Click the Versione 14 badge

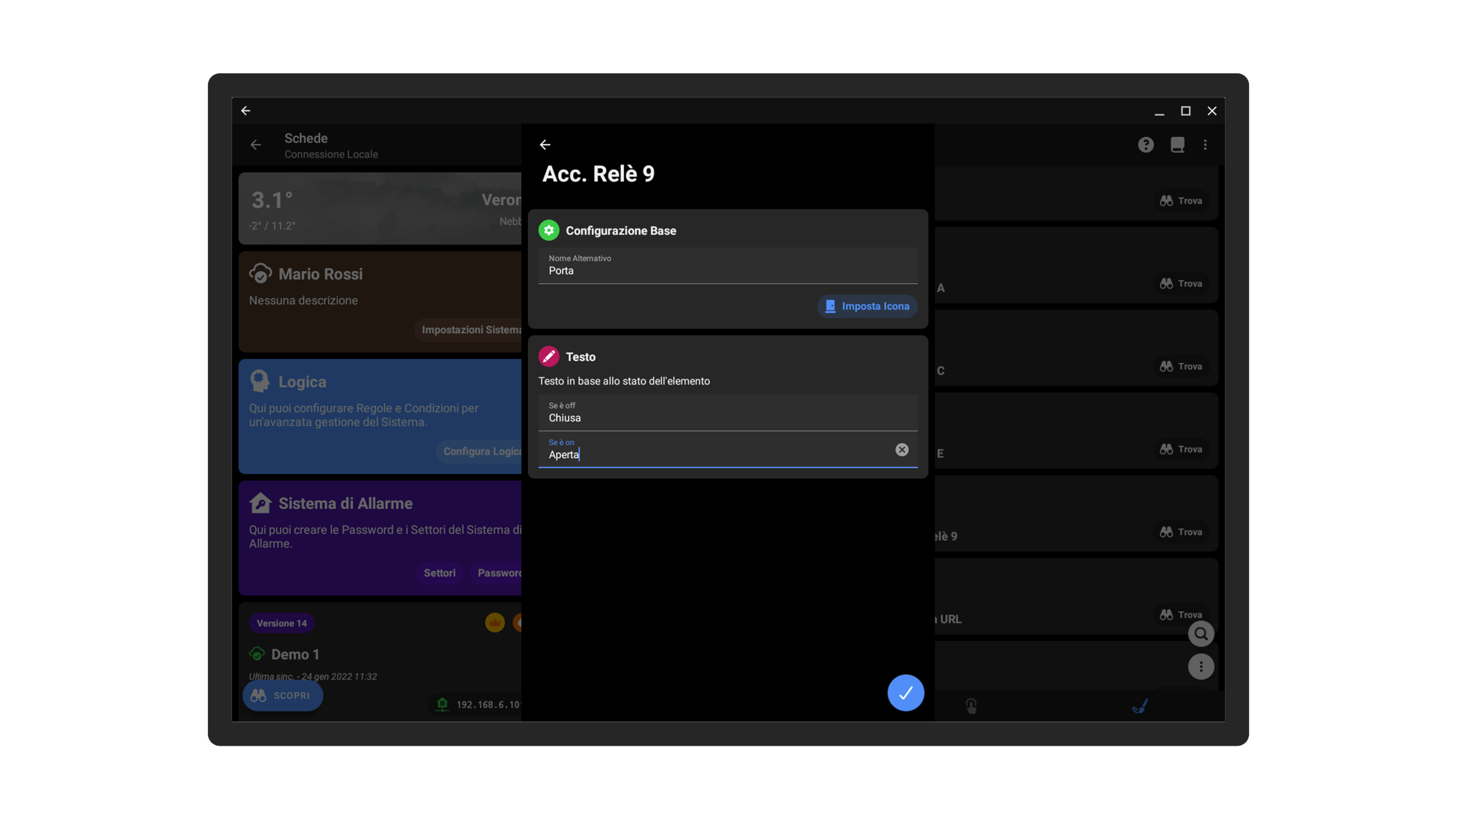(282, 623)
